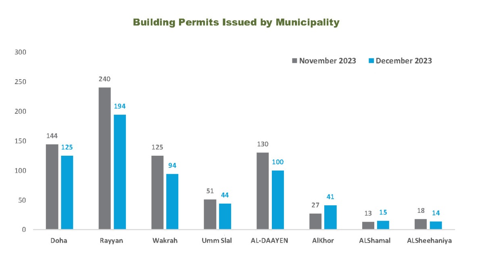The height and width of the screenshot is (268, 484).
Task: Click the blue December 2023 legend swatch
Action: pos(371,61)
